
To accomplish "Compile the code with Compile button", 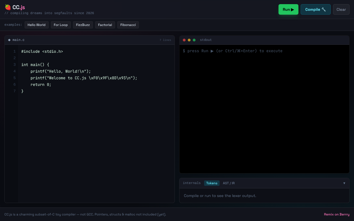I will click(316, 9).
